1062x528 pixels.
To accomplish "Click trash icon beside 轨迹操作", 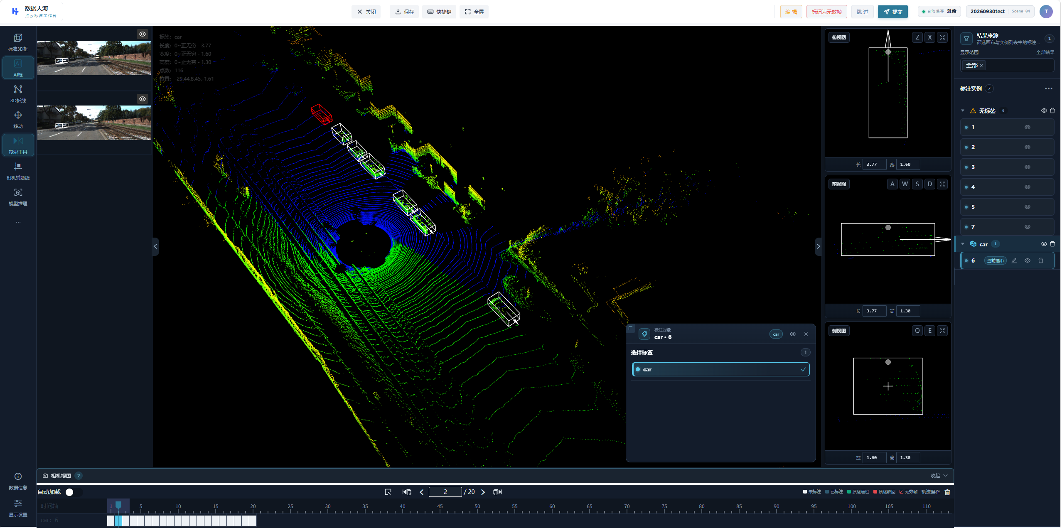I will (x=947, y=492).
